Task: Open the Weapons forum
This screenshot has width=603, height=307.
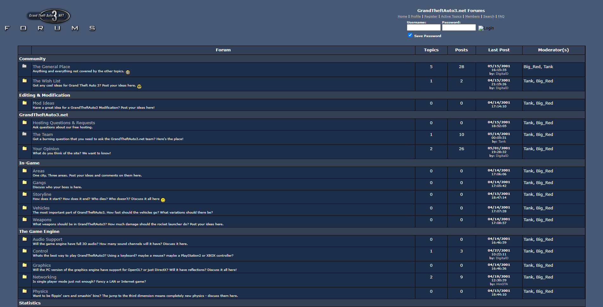Action: click(42, 220)
